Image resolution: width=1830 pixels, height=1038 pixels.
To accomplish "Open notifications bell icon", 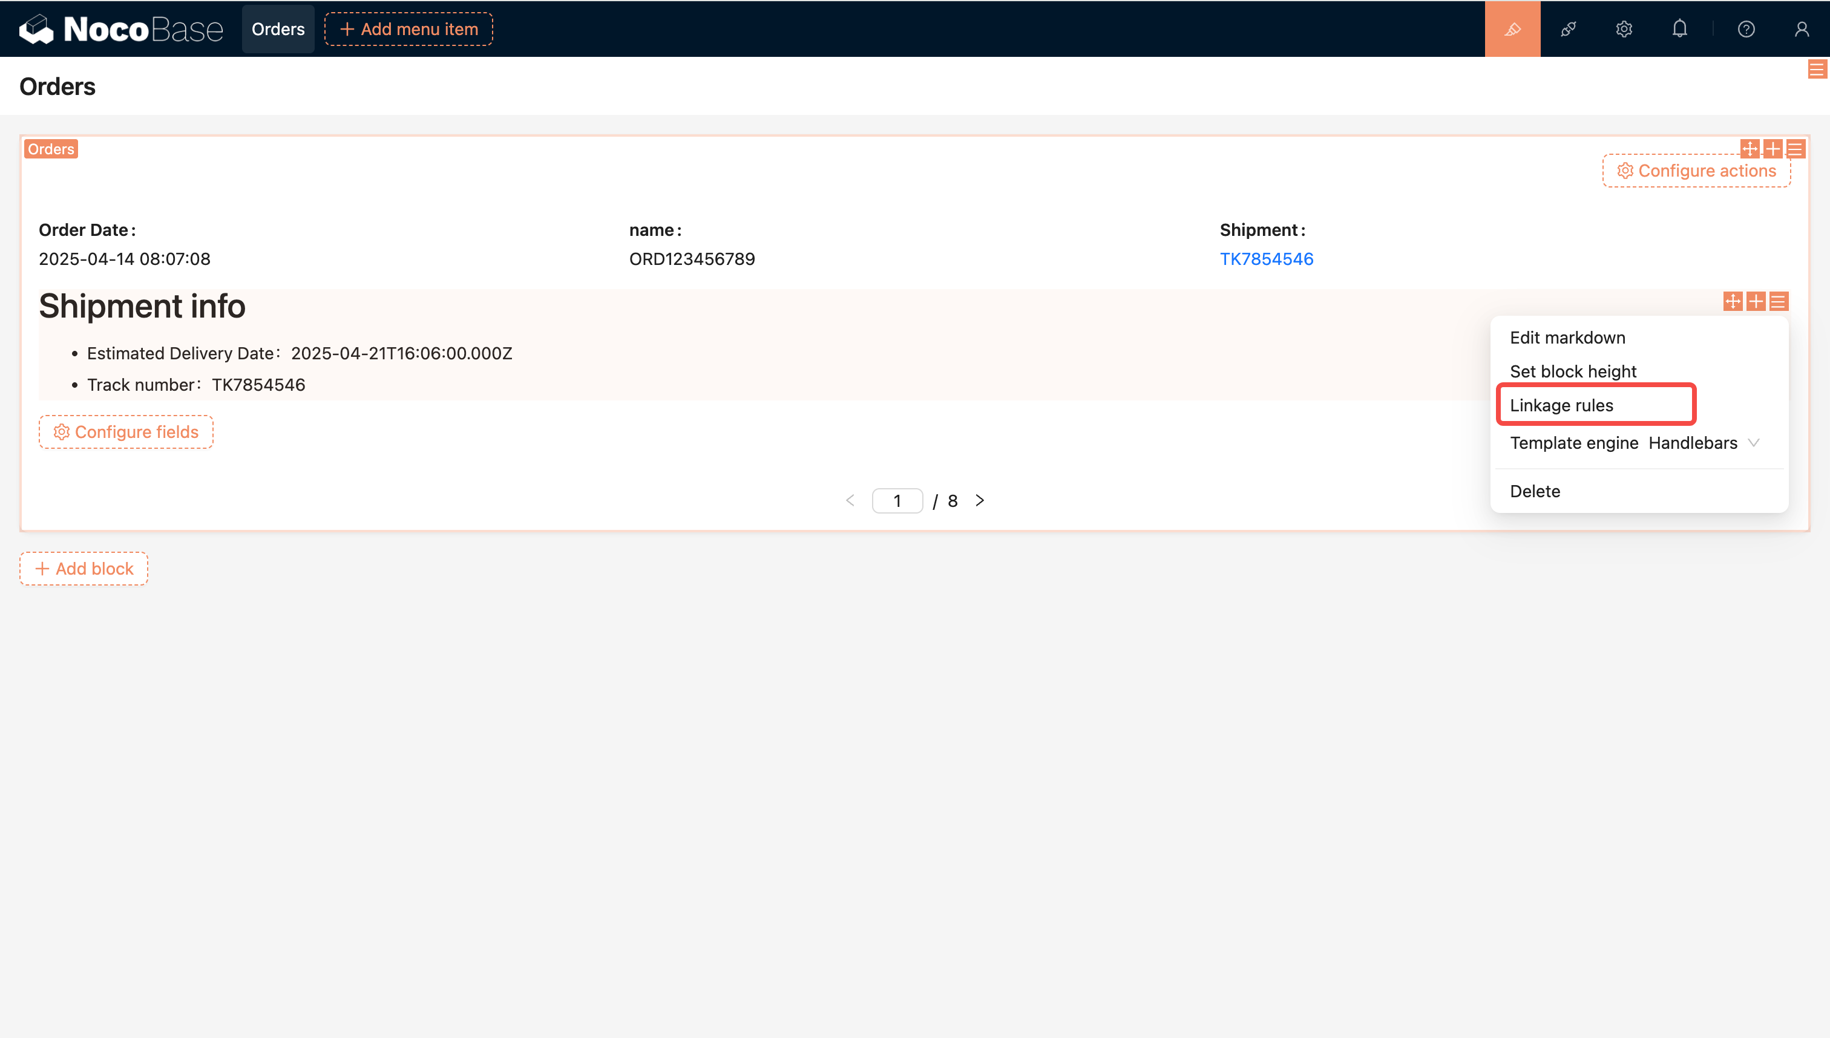I will 1679,29.
